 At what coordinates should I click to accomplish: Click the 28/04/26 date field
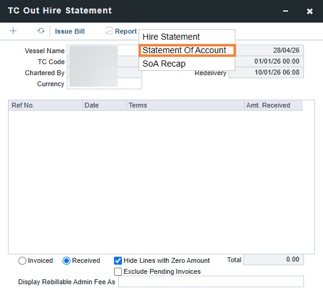269,50
